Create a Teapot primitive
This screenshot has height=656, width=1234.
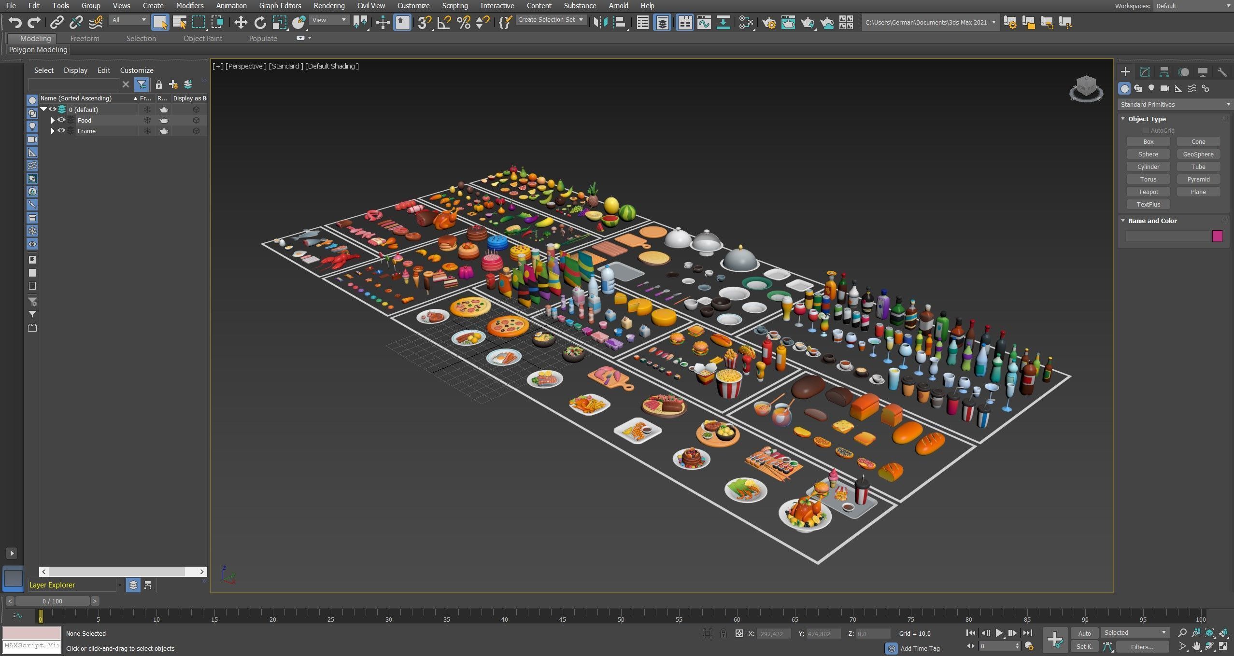pos(1148,192)
